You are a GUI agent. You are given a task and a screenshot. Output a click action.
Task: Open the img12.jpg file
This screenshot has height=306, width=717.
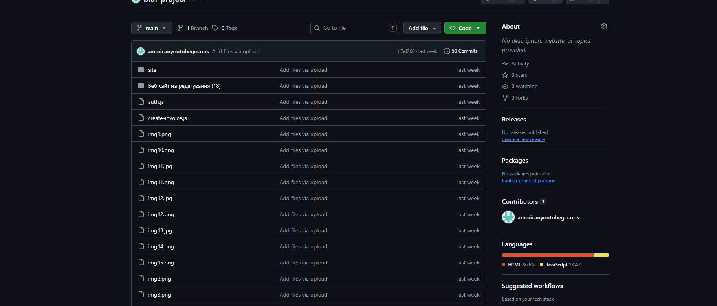point(160,198)
